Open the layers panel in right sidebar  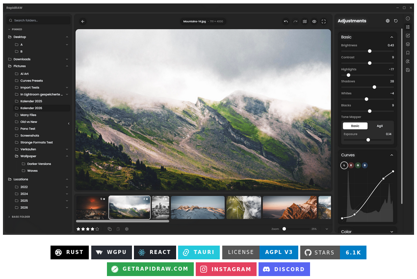tap(408, 44)
